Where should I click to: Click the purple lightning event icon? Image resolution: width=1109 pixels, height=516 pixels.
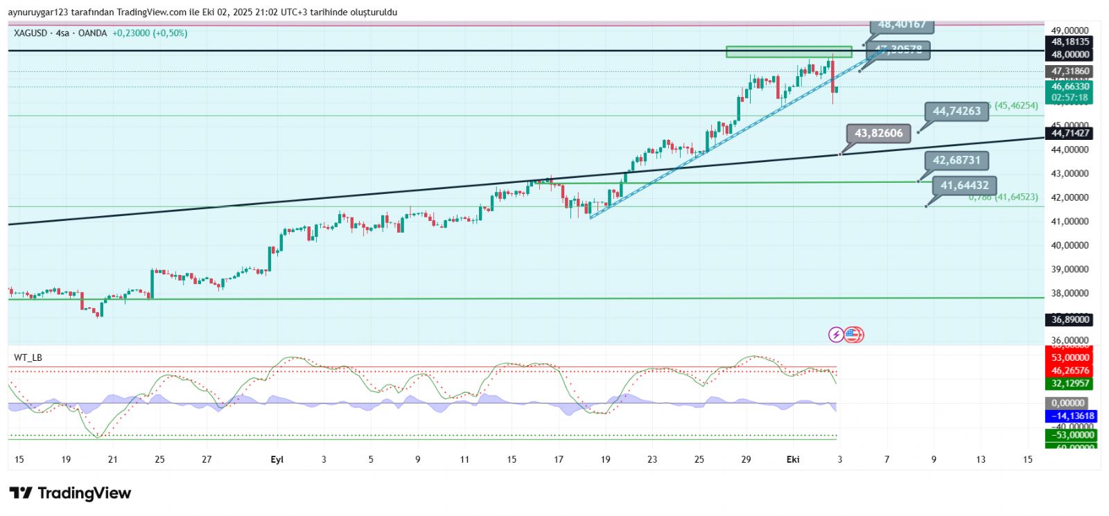[x=836, y=335]
